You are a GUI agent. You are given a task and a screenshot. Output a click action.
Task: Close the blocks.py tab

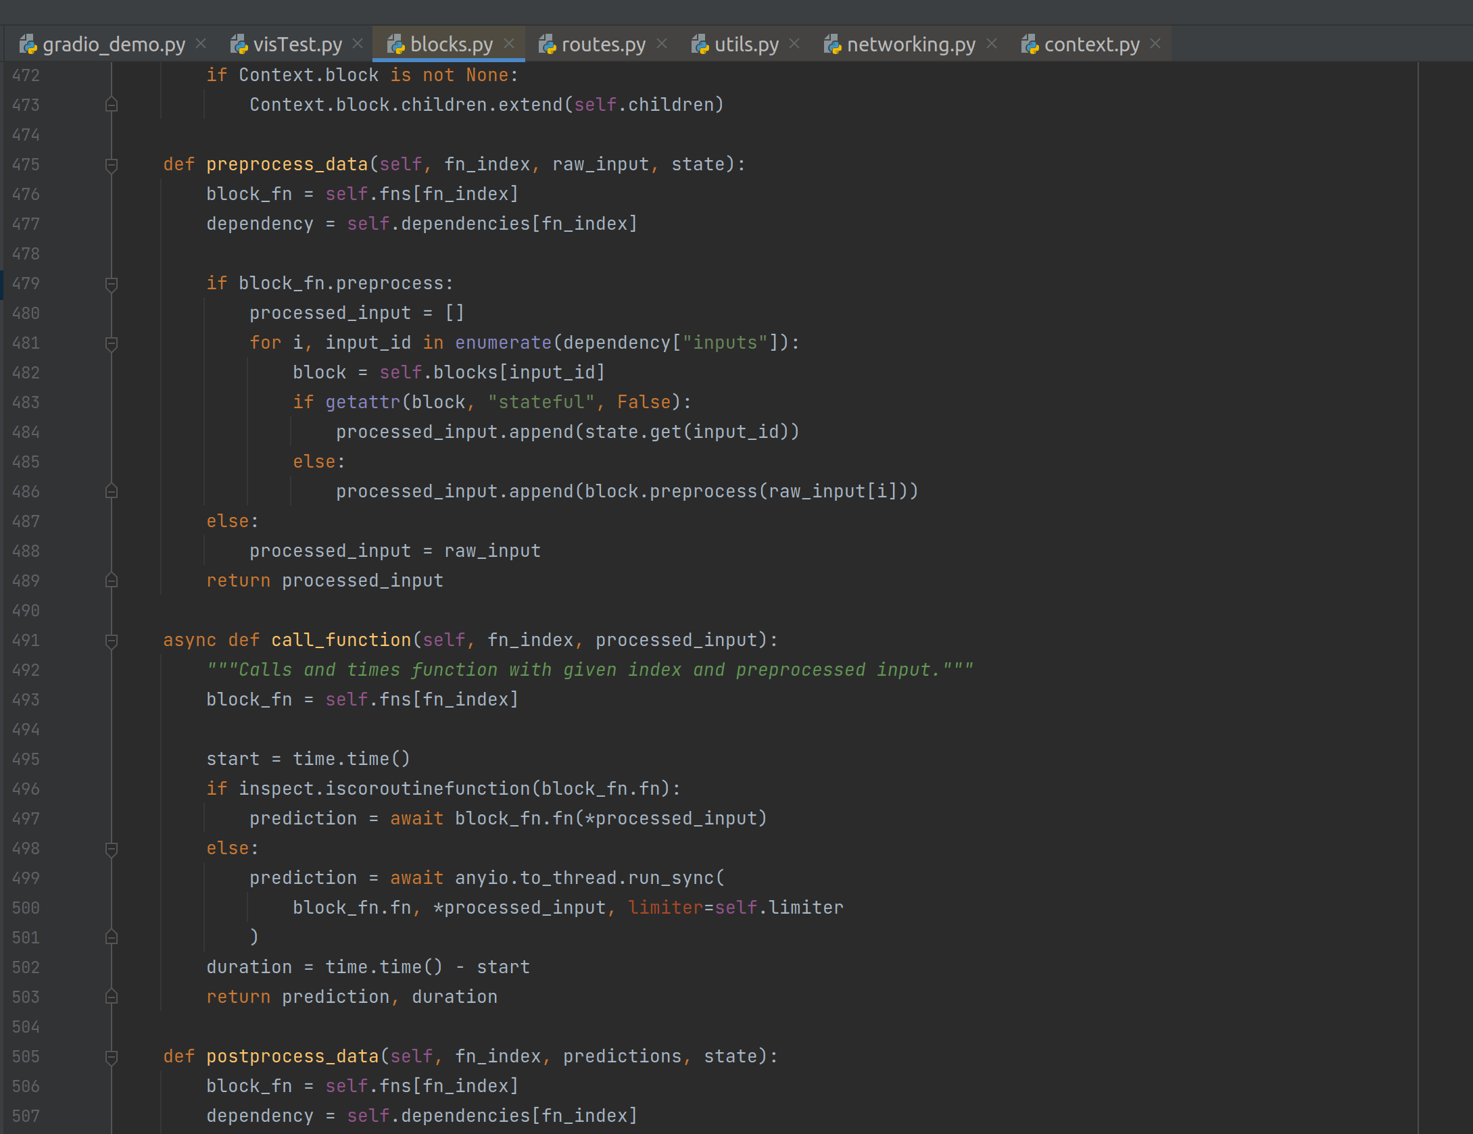[x=509, y=44]
